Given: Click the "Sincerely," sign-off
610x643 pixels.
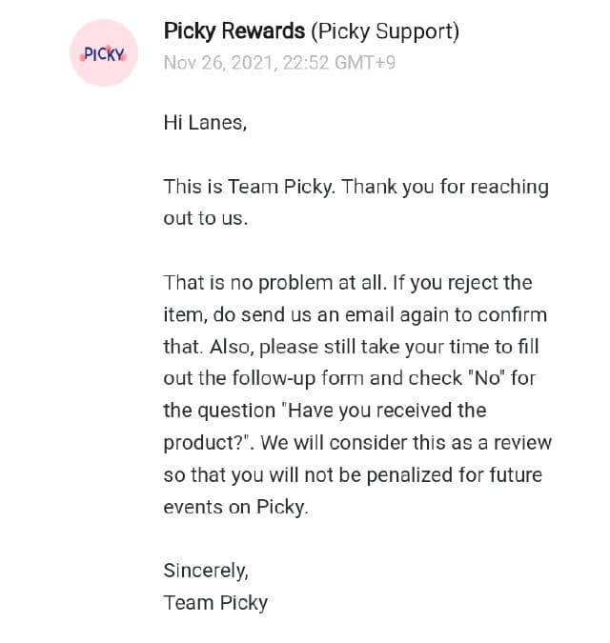Looking at the screenshot, I should point(206,571).
